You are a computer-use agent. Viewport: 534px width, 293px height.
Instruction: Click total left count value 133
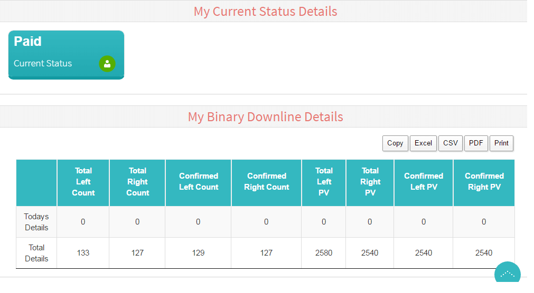click(83, 253)
